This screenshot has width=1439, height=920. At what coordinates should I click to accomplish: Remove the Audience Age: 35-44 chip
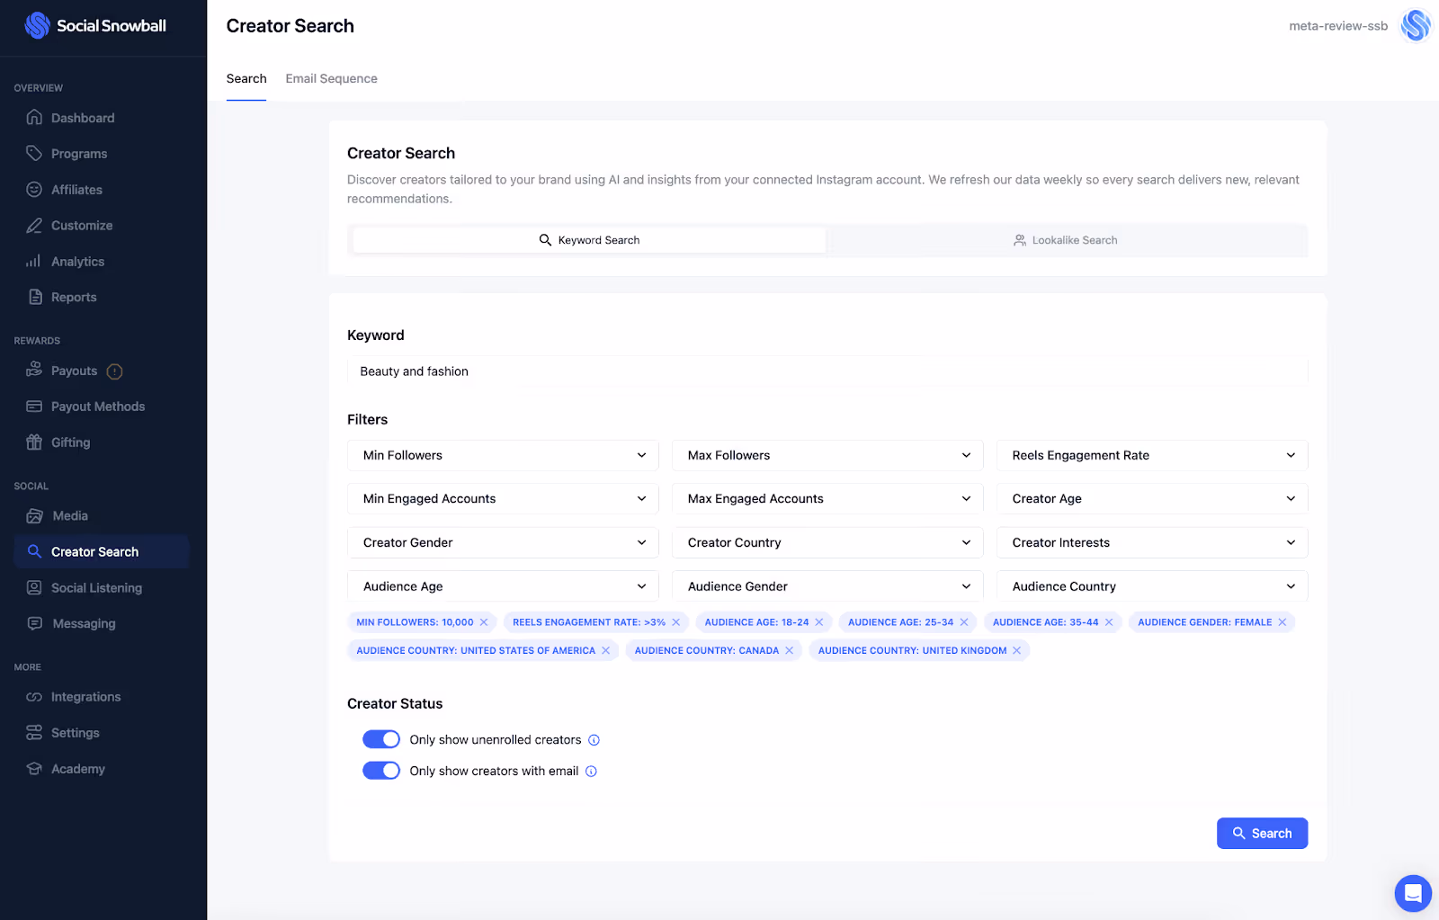pos(1109,622)
